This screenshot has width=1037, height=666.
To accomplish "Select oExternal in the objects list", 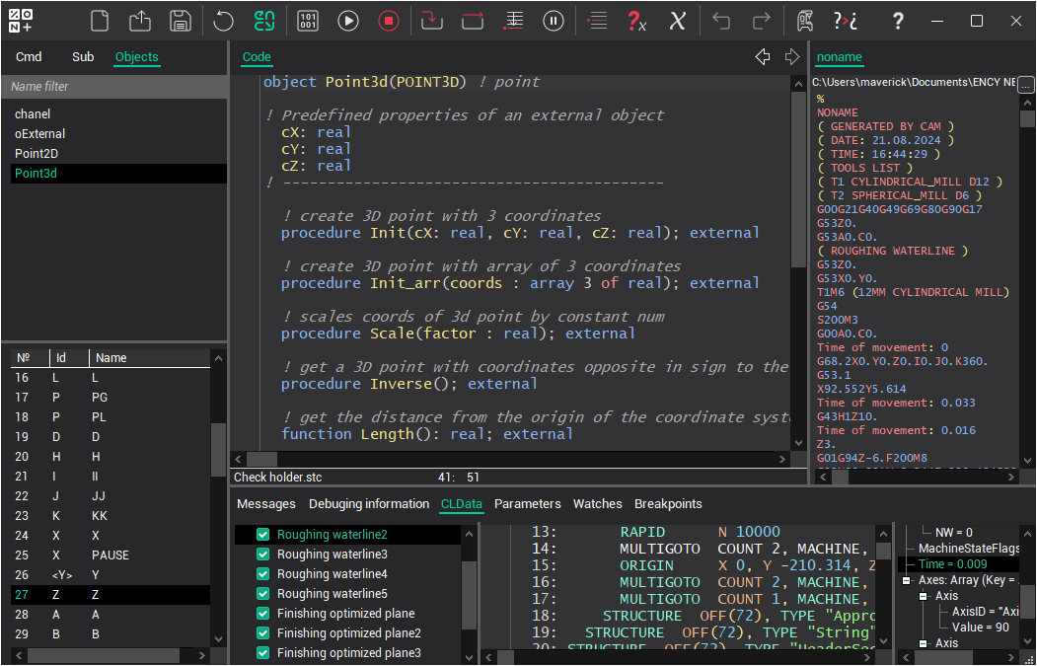I will click(40, 134).
